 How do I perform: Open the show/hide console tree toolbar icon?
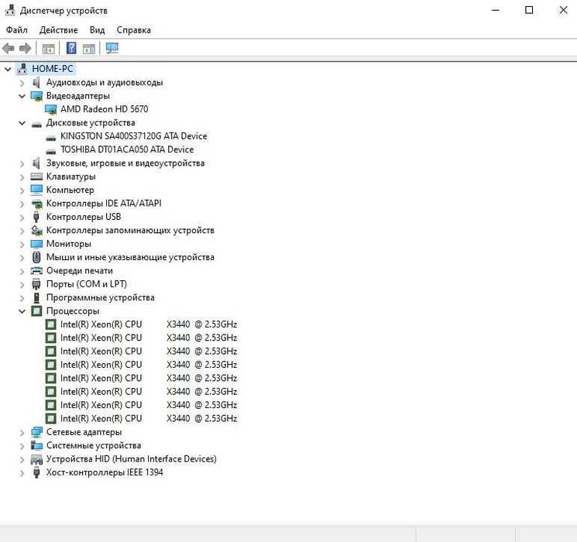(49, 48)
